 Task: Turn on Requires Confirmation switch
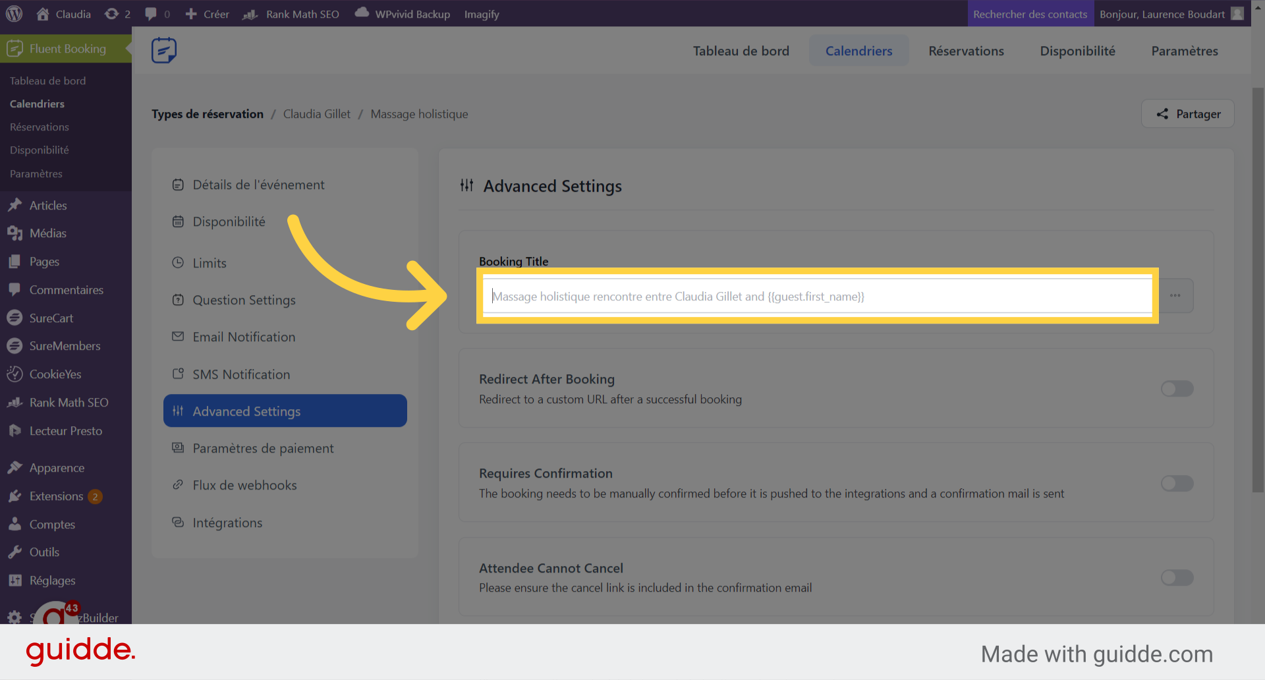click(x=1177, y=484)
